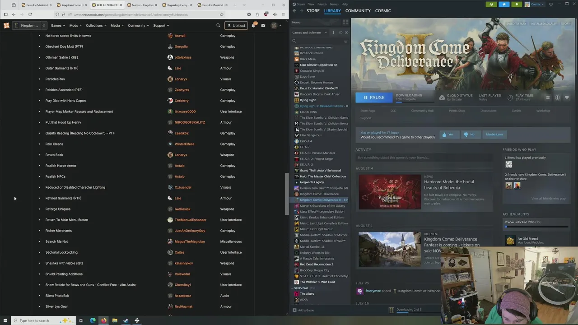Open the Community dropdown on Nexus Mods

click(138, 26)
